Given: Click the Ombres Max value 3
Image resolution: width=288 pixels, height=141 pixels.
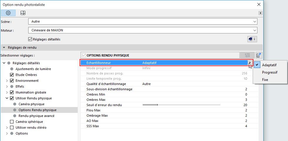Looking at the screenshot, I should click(x=246, y=100).
